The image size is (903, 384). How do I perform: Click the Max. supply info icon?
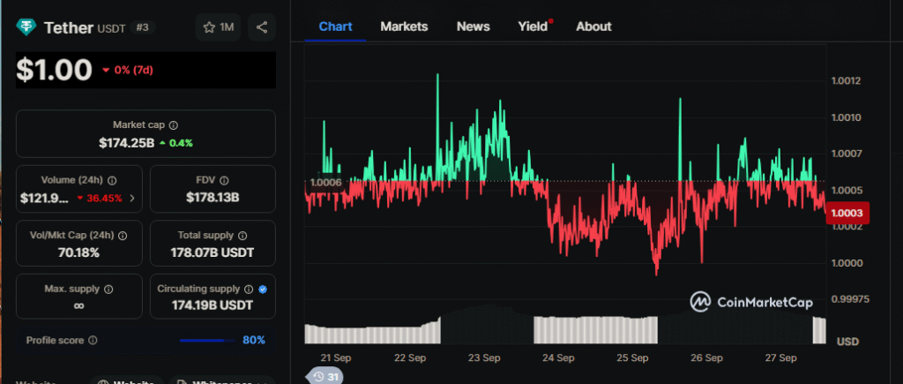(x=109, y=290)
